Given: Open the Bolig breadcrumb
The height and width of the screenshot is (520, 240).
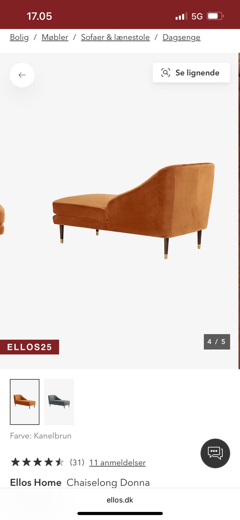Looking at the screenshot, I should [x=19, y=37].
